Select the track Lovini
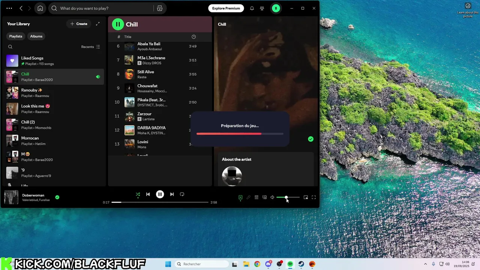This screenshot has width=480, height=270. [x=160, y=144]
